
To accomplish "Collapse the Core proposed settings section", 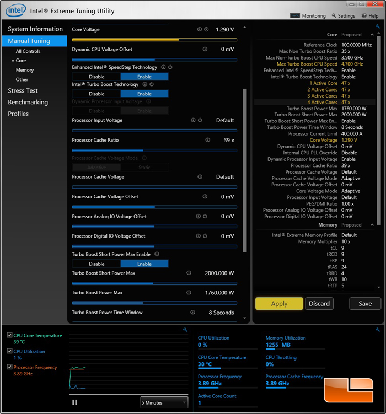I will pyautogui.click(x=372, y=35).
